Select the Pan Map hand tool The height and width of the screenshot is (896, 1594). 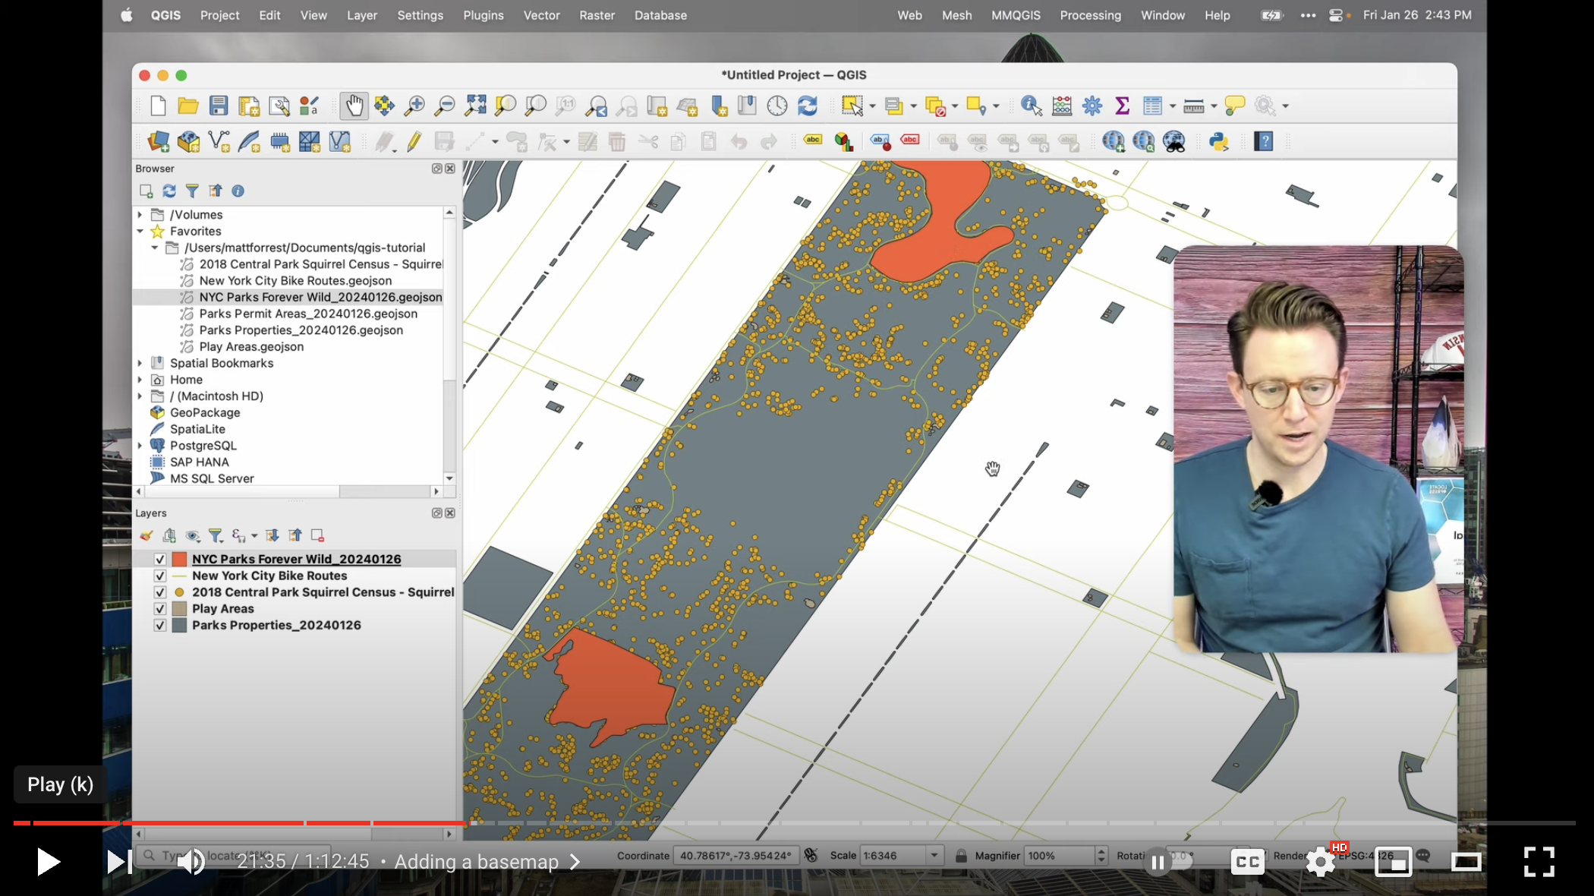coord(354,106)
